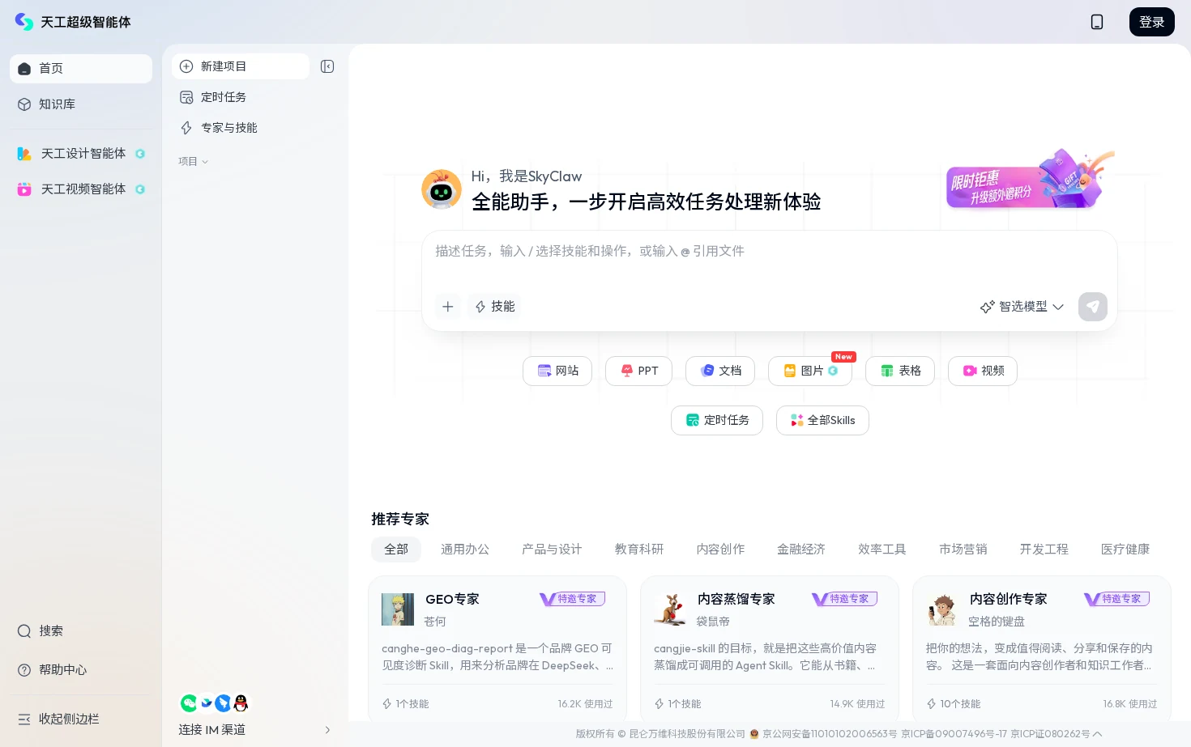Image resolution: width=1191 pixels, height=747 pixels.
Task: Open the 内容创作专家 card title
Action: pyautogui.click(x=1008, y=600)
